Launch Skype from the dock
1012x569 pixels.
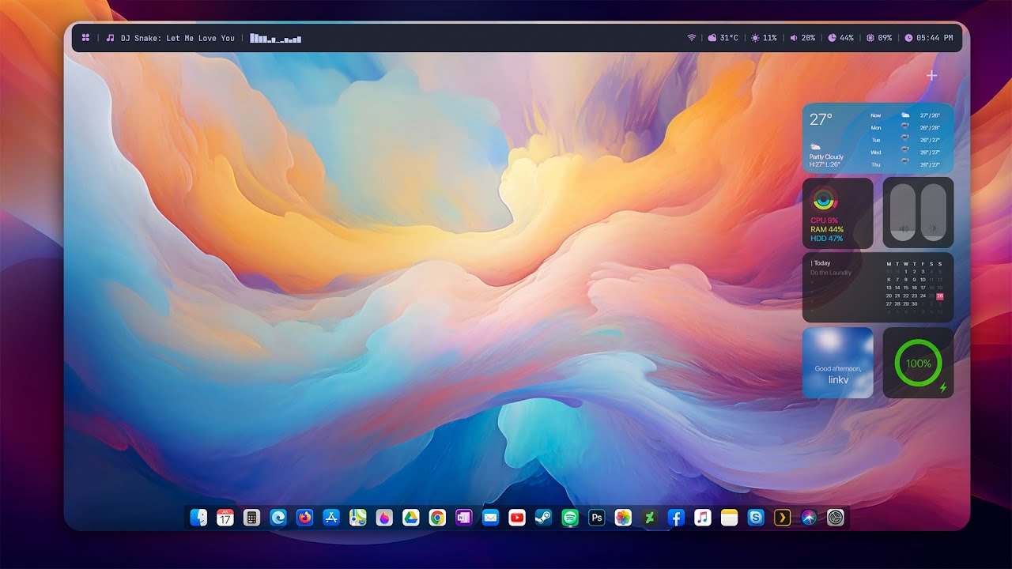(x=756, y=518)
